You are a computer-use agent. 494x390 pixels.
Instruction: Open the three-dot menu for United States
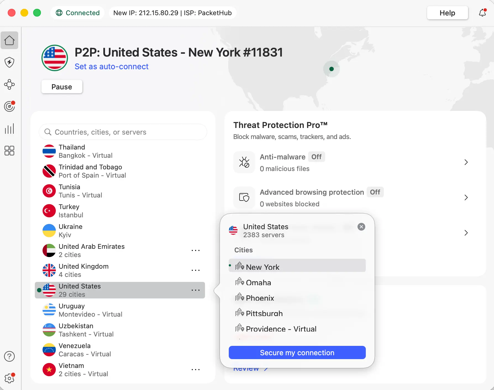pyautogui.click(x=196, y=290)
